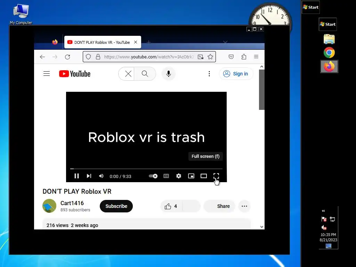
Task: Bookmark this page with star
Action: point(210,57)
